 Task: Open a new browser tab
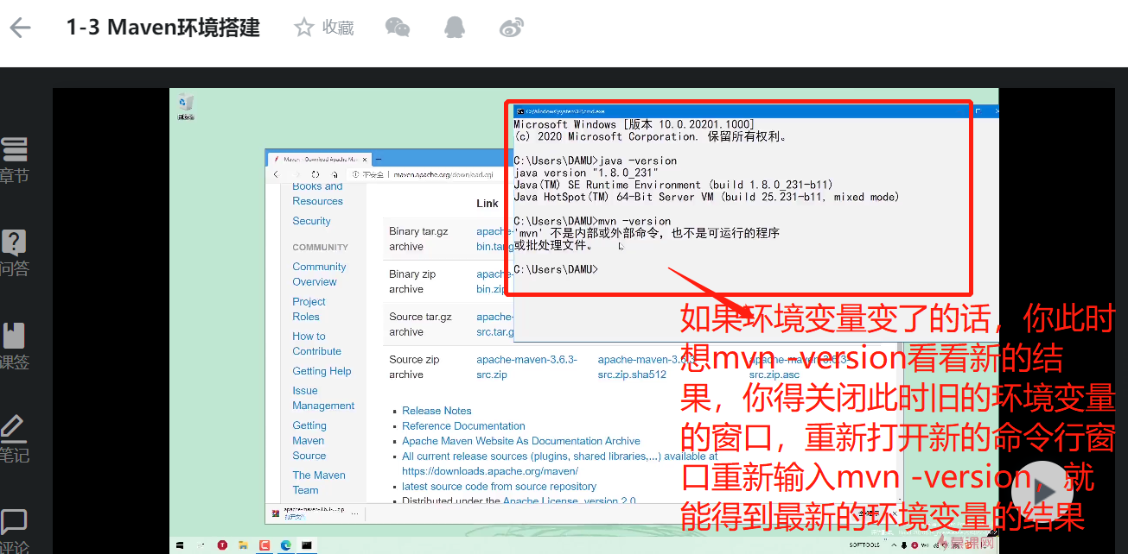[380, 160]
